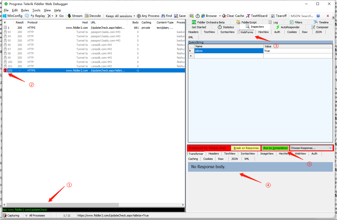Open the View menu
Image resolution: width=337 pixels, height=220 pixels.
[47, 10]
